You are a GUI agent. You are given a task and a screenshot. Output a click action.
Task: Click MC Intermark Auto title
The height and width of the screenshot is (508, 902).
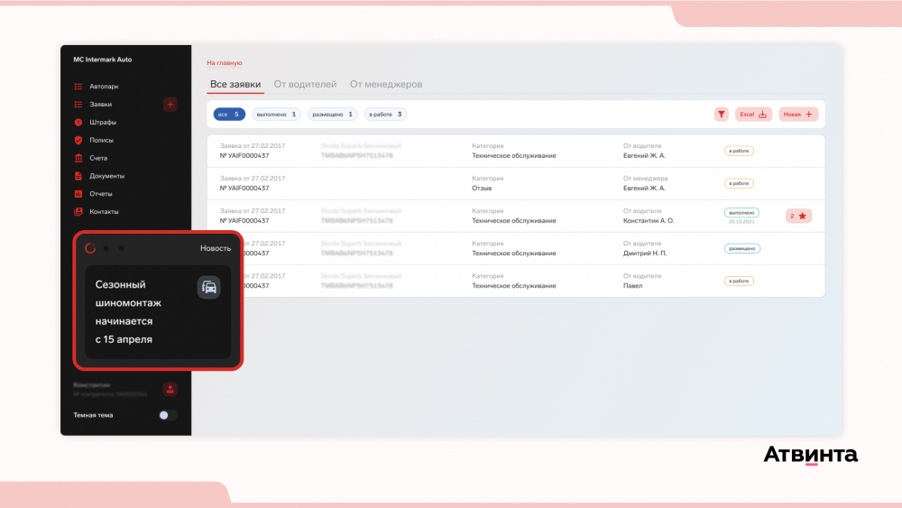point(103,60)
